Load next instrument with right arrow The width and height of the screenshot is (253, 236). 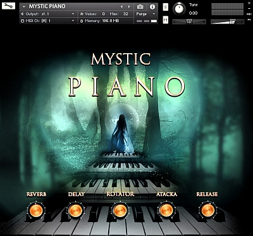(129, 6)
